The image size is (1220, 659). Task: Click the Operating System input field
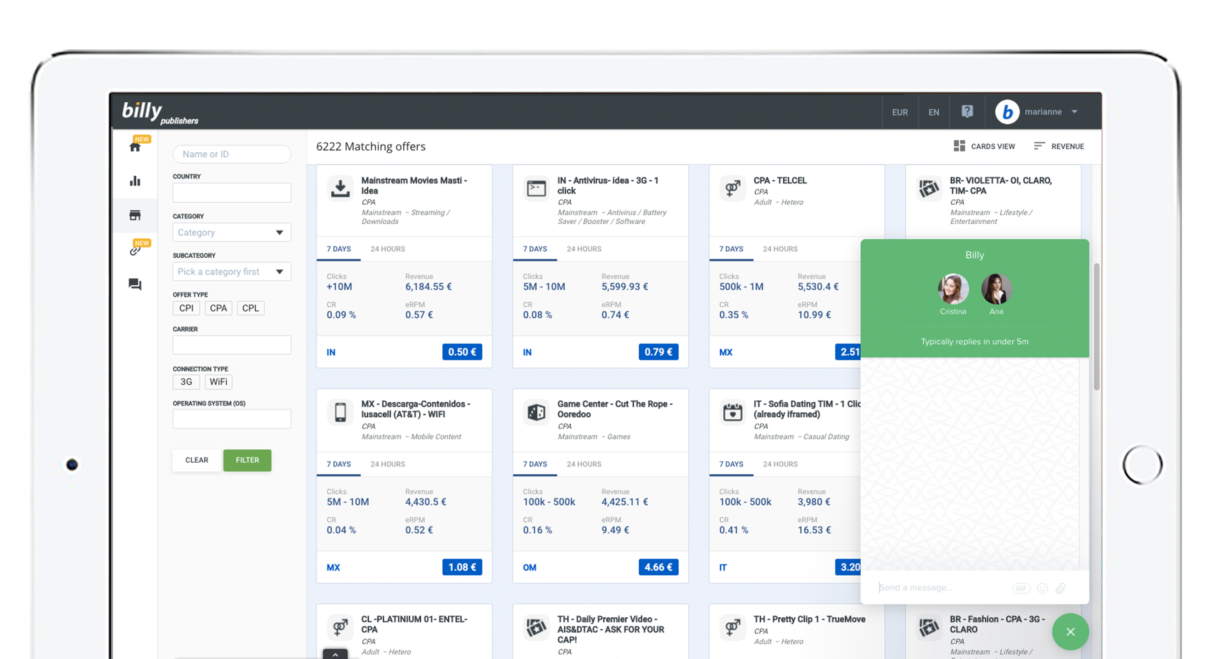tap(232, 419)
